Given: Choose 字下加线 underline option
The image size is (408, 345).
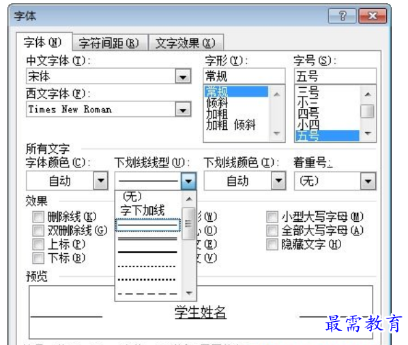Looking at the screenshot, I should [148, 210].
